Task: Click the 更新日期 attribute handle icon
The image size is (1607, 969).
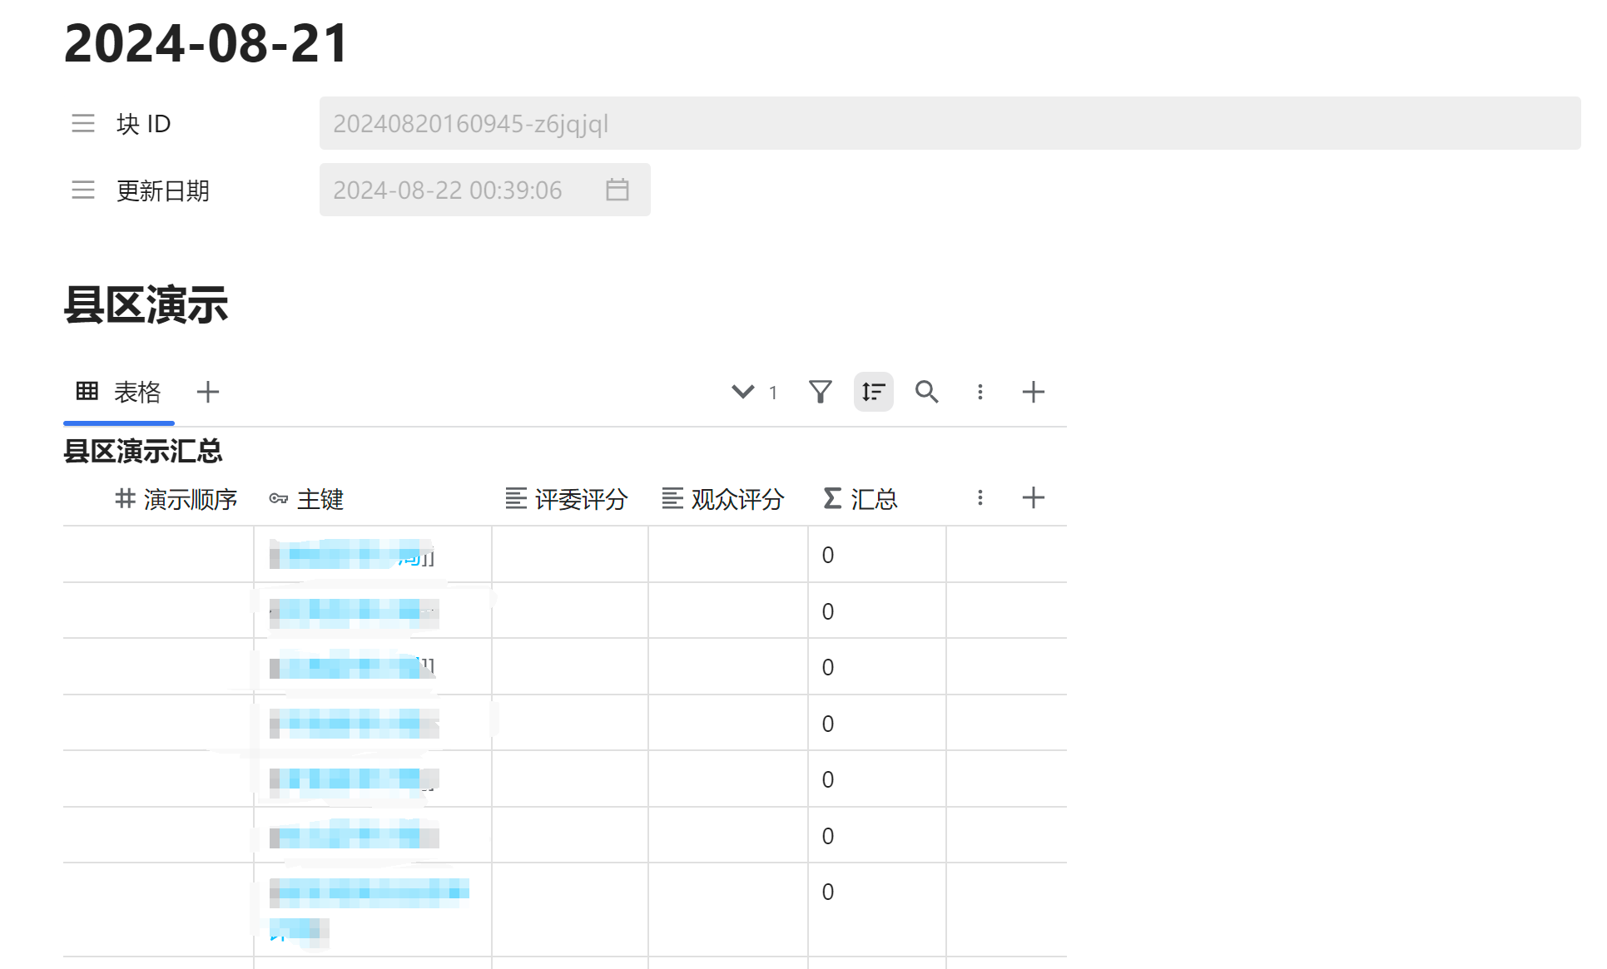Action: (x=83, y=190)
